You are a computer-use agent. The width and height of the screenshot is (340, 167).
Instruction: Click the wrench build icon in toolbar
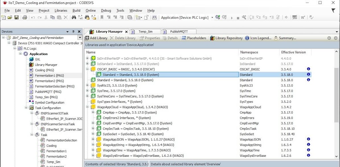[244, 18]
